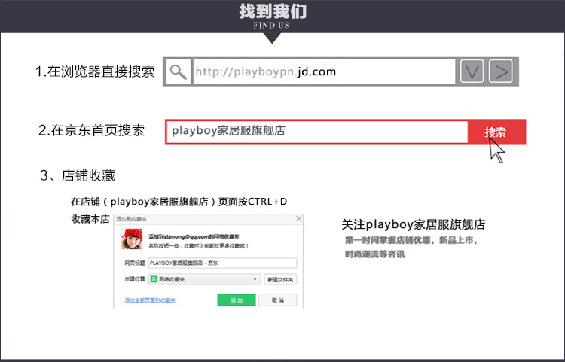Viewport: 565px width, 362px height.
Task: Click the text 时尚潮流等咨讯
Action: pos(374,254)
